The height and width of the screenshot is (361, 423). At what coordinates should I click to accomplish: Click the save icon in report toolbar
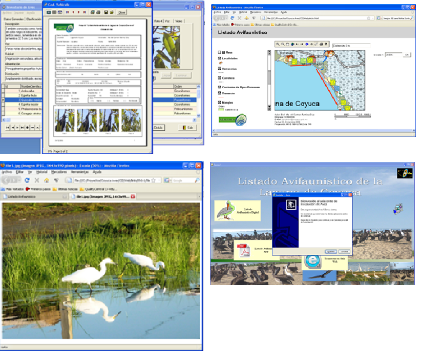tap(106, 12)
